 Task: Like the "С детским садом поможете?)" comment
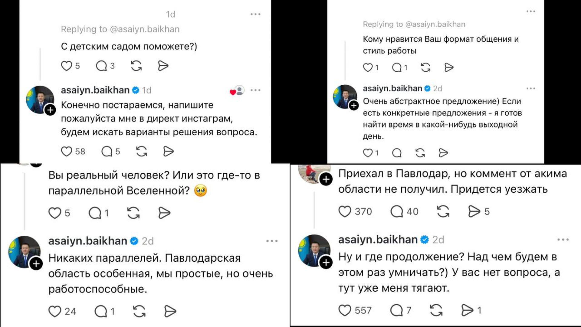pos(66,66)
